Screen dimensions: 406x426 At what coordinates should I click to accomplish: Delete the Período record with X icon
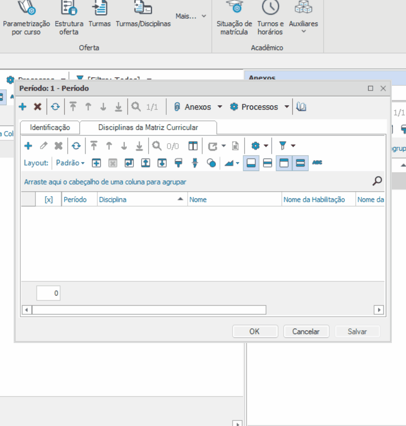(x=37, y=107)
